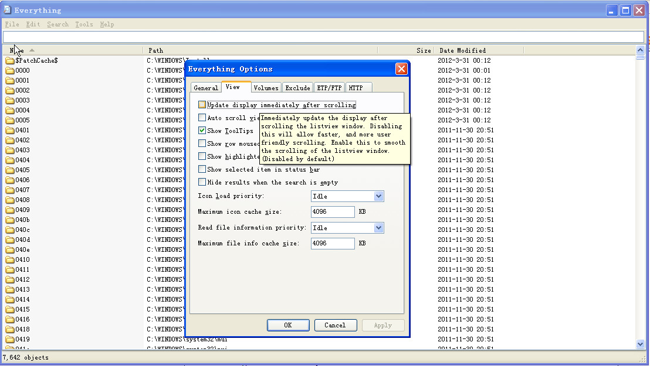Open the Volumes tab
Screen dimensions: 650x366
(x=266, y=88)
